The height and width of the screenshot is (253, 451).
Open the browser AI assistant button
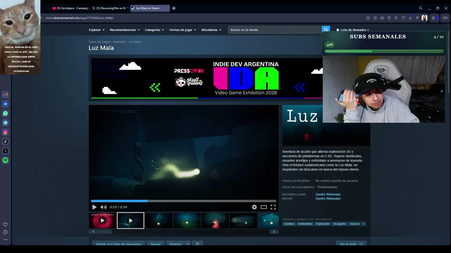[445, 18]
